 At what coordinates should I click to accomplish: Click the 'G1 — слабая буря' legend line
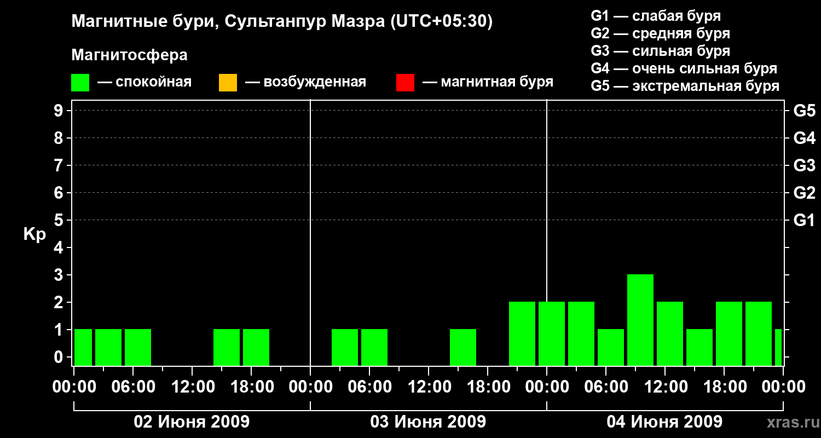click(656, 16)
